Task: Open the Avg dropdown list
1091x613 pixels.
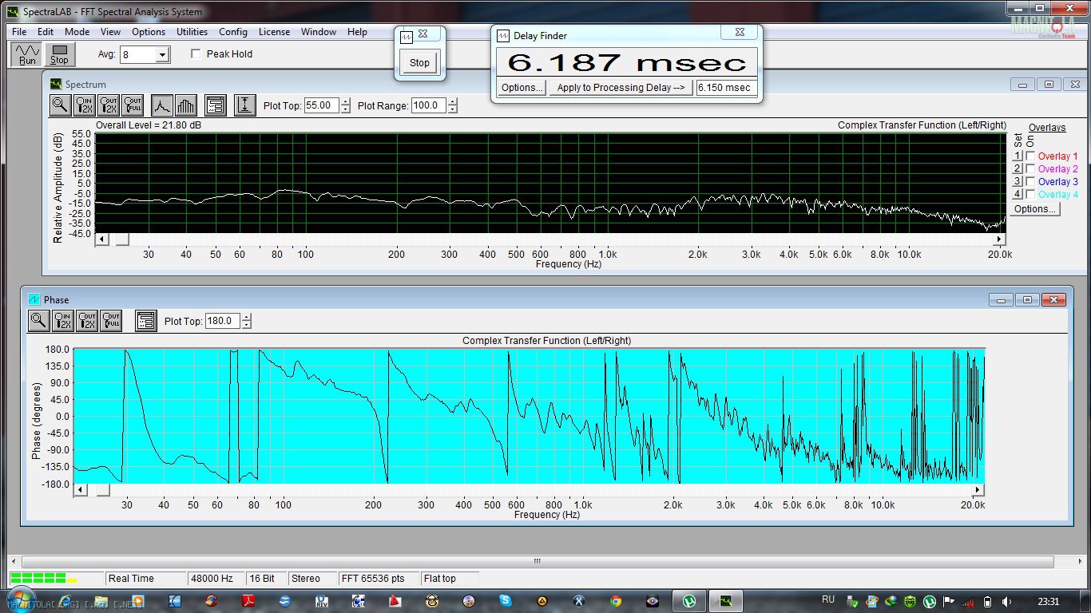Action: tap(163, 54)
